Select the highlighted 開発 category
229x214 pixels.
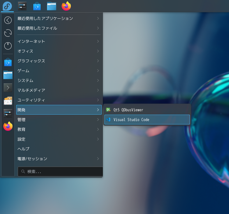tap(59, 110)
